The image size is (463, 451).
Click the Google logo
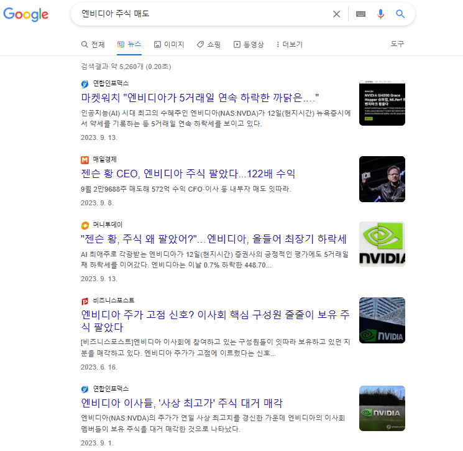click(x=26, y=14)
